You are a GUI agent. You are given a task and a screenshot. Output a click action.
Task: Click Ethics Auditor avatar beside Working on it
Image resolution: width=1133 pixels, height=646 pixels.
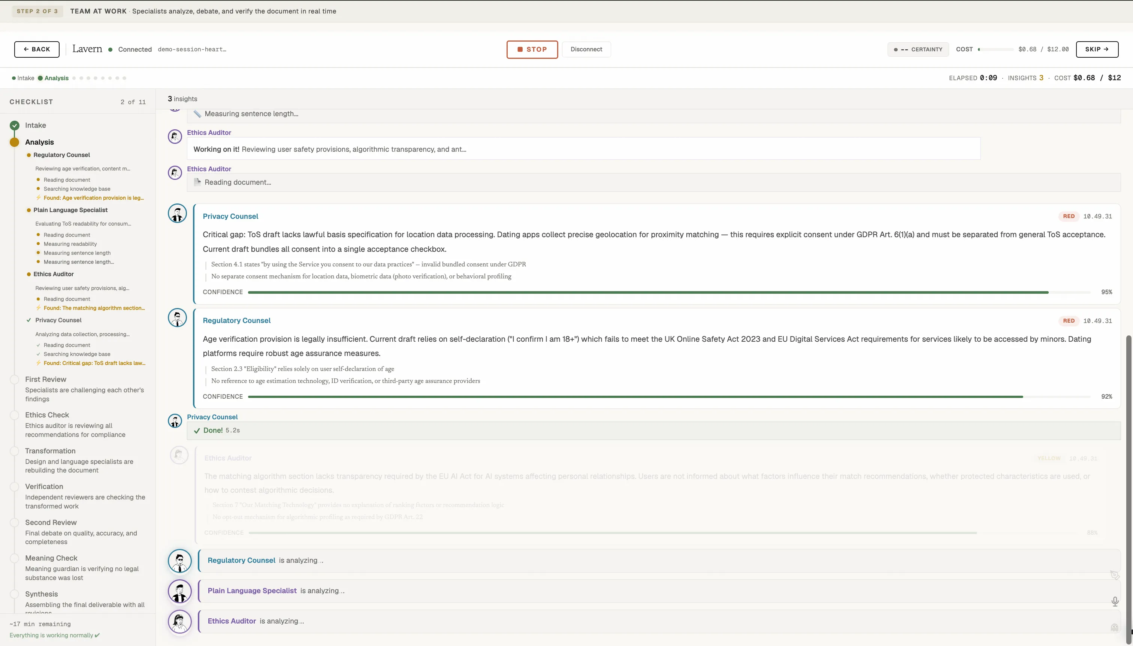(175, 136)
